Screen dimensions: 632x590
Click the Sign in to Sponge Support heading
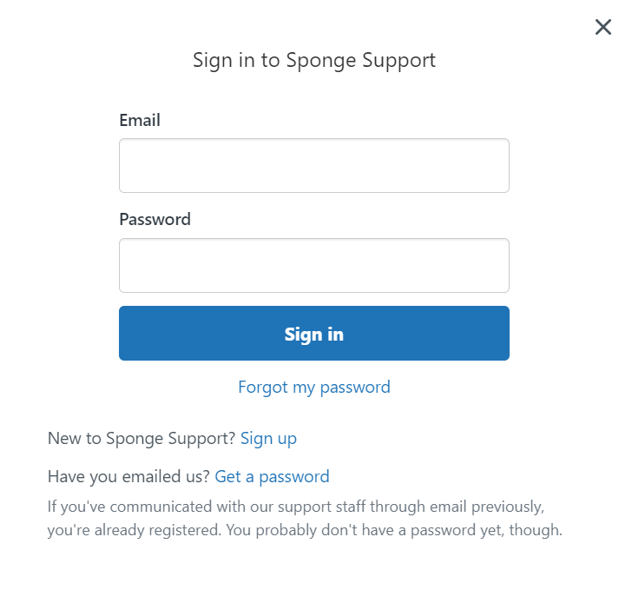[313, 60]
